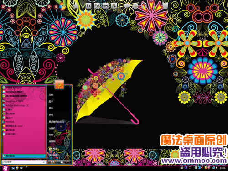Open 游戏 Games in Start menu
The height and width of the screenshot is (171, 228).
(x=51, y=114)
